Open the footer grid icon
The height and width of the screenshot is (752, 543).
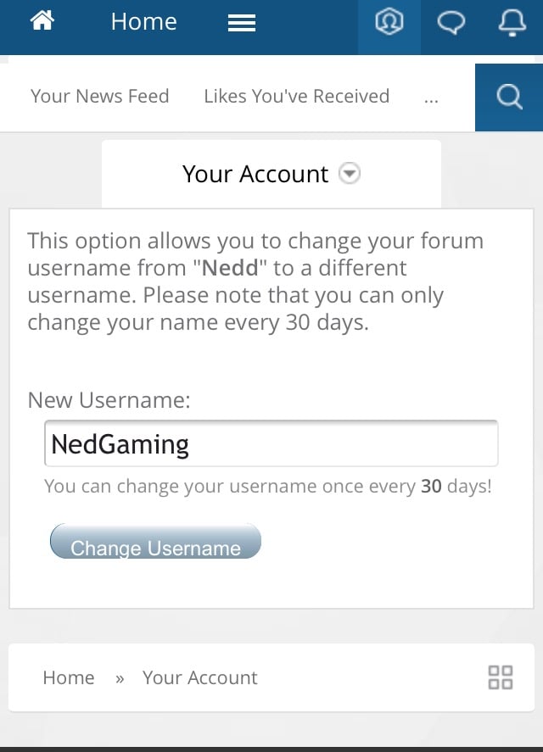tap(501, 677)
